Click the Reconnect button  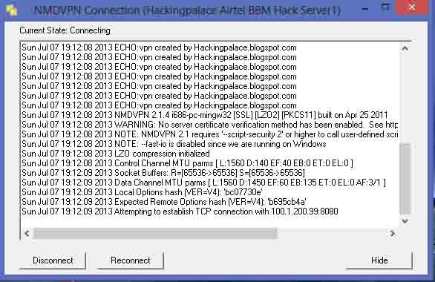coord(130,260)
